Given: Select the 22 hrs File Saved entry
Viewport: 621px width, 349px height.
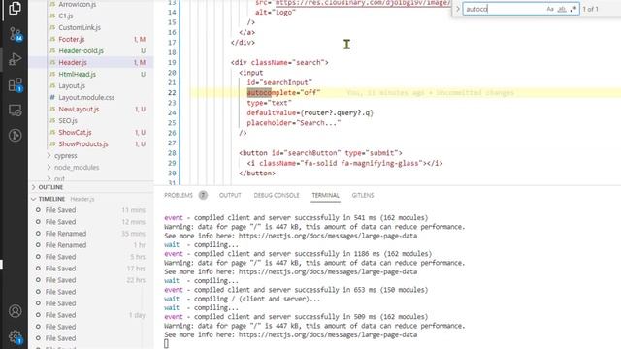Looking at the screenshot, I should pos(91,280).
